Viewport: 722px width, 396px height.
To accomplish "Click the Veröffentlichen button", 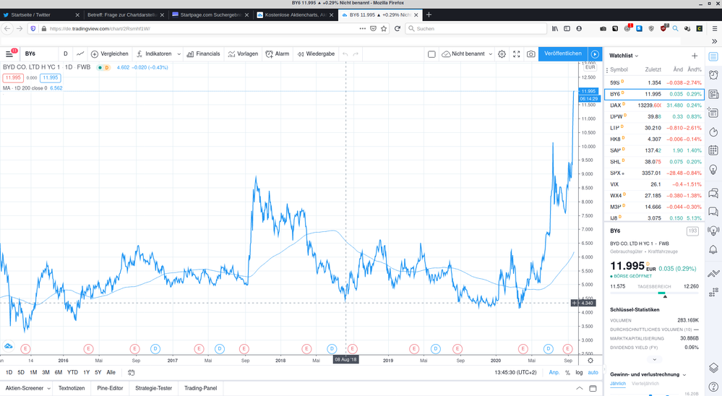I will (x=563, y=53).
